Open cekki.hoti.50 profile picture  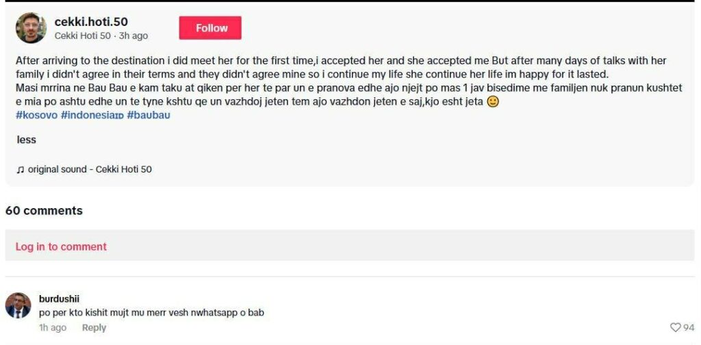(31, 28)
